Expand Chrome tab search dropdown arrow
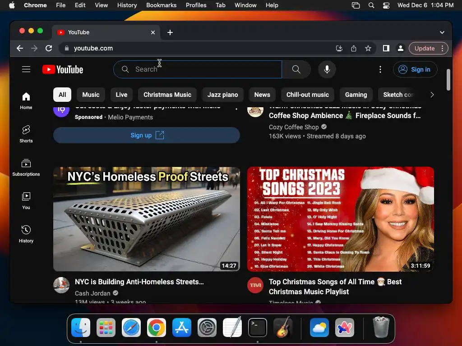 [442, 32]
